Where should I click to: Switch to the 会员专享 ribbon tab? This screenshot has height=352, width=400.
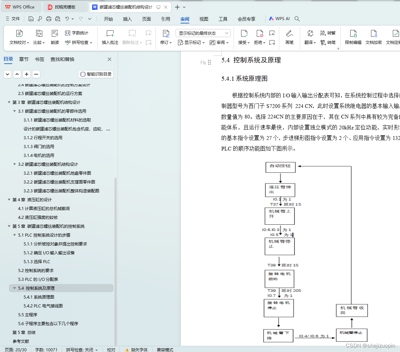coord(247,19)
